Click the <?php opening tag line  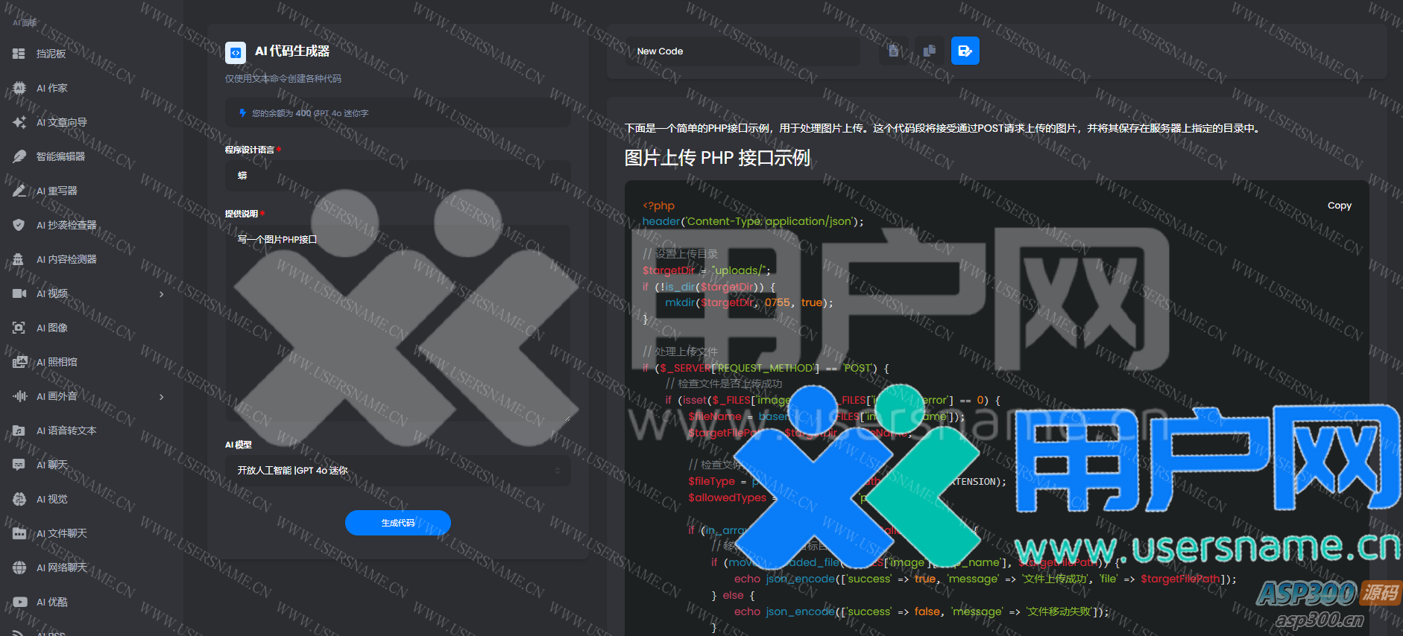(x=658, y=206)
